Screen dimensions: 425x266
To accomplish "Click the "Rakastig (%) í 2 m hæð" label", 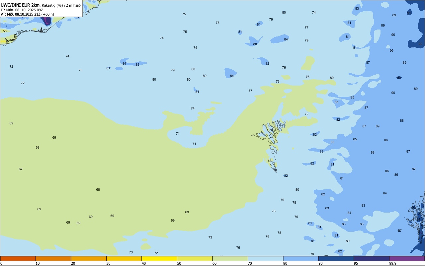I will (x=61, y=5).
